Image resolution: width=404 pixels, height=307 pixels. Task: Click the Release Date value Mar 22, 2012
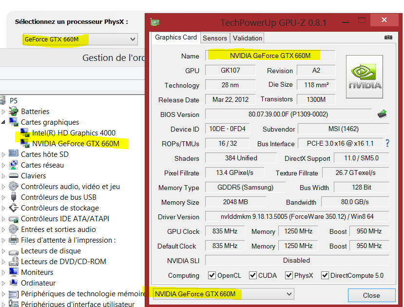[x=231, y=99]
